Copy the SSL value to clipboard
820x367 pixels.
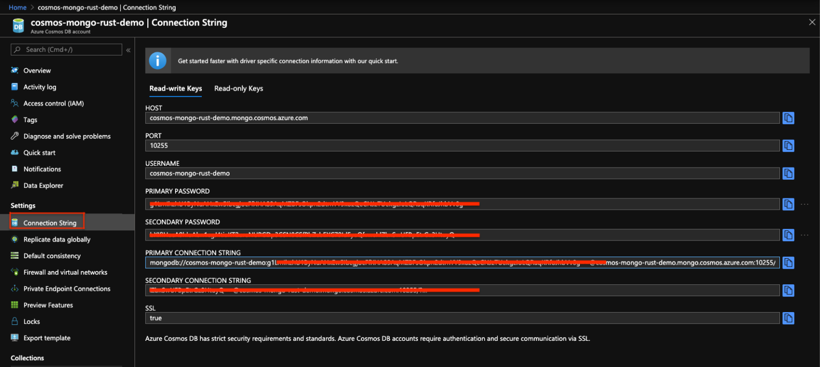(788, 318)
